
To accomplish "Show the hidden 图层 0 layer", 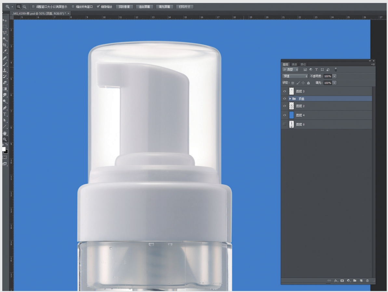I will (285, 124).
